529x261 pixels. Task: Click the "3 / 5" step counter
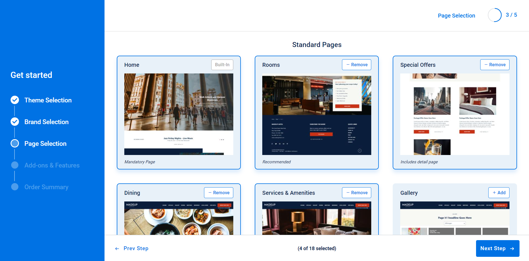click(511, 15)
